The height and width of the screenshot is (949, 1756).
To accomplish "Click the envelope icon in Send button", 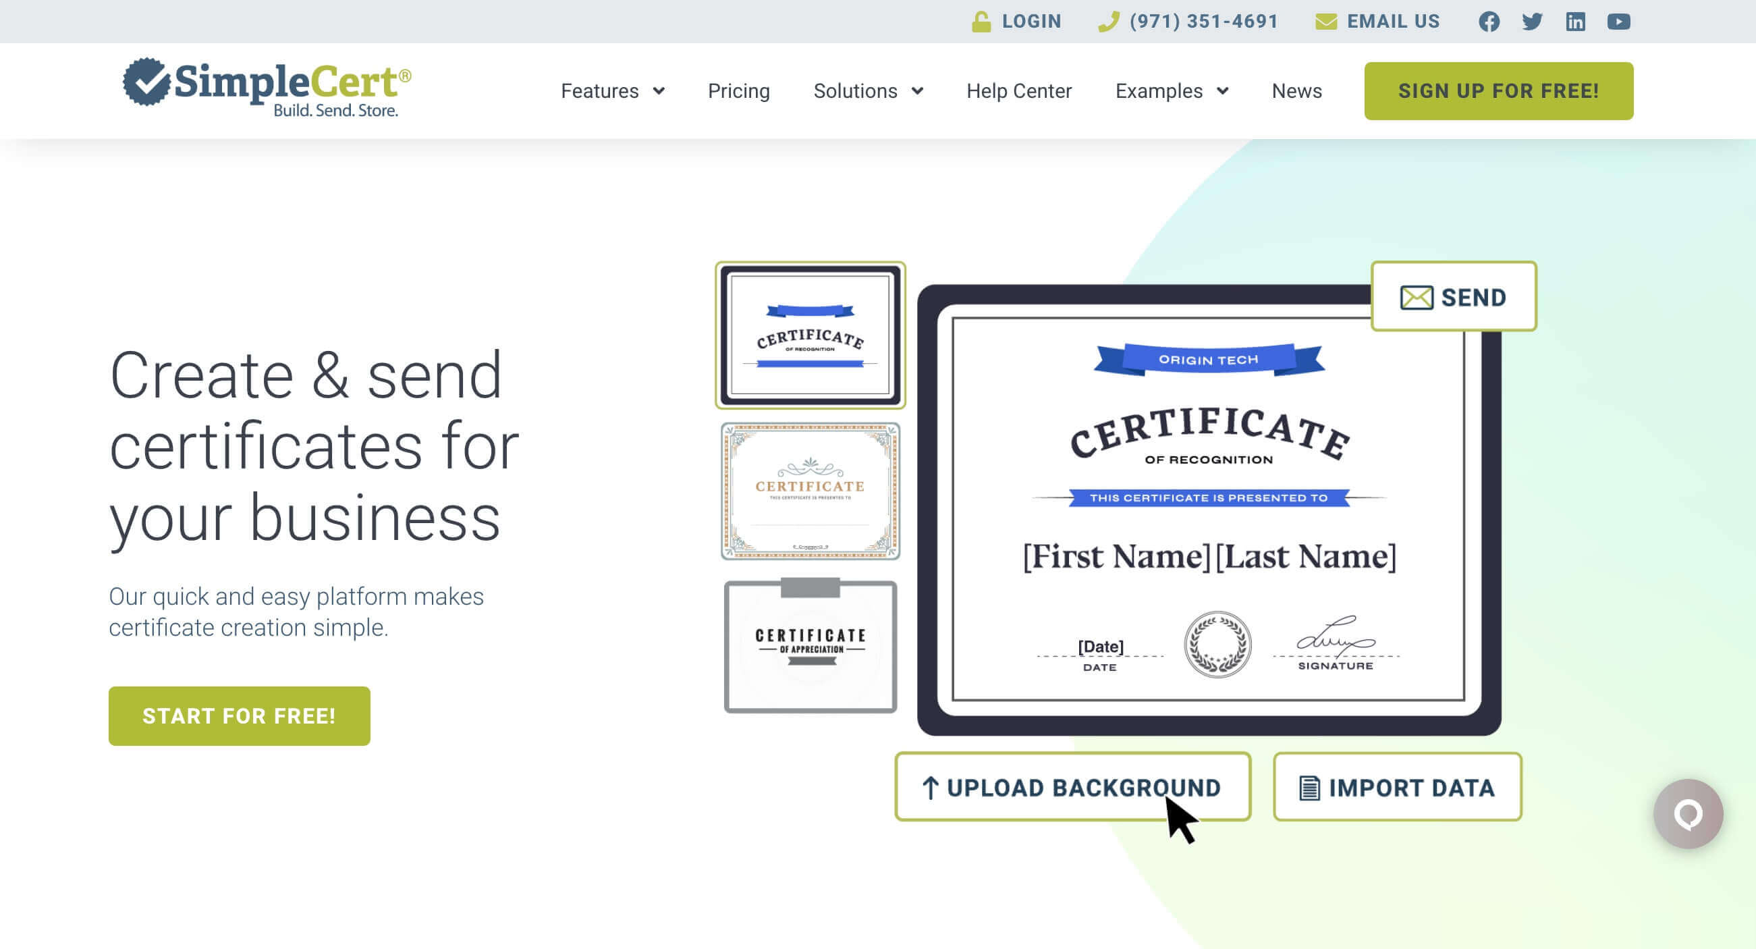I will [1416, 297].
